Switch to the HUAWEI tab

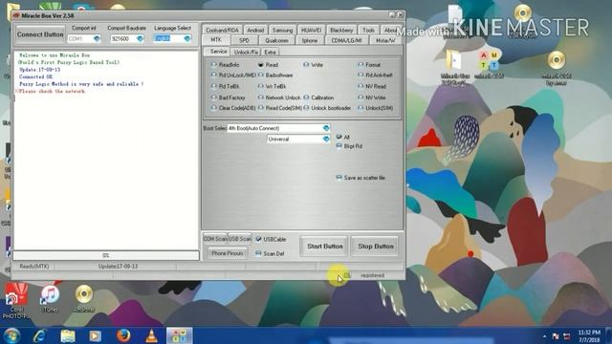click(311, 30)
